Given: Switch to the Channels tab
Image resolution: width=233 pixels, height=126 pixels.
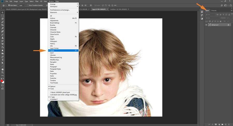Looking at the screenshot, I should (x=214, y=11).
